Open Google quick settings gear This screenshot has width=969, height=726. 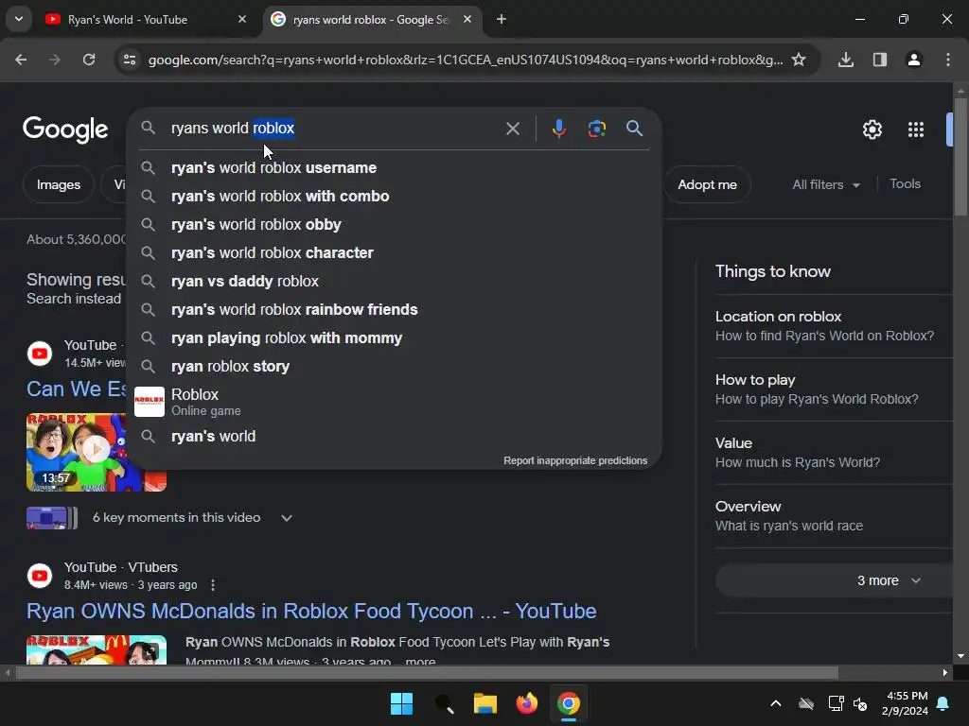(872, 130)
